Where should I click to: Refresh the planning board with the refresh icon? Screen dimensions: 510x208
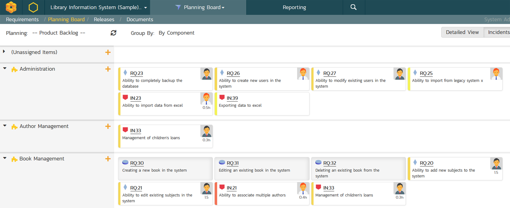114,33
